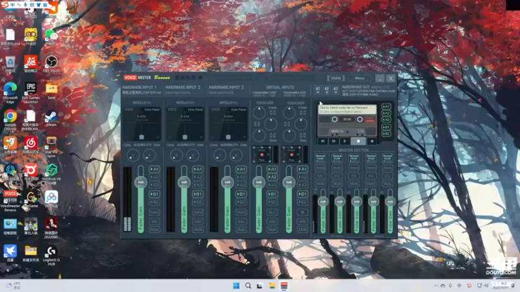Change the Normal mode of master bus A1
The image size is (520, 292).
(x=320, y=158)
